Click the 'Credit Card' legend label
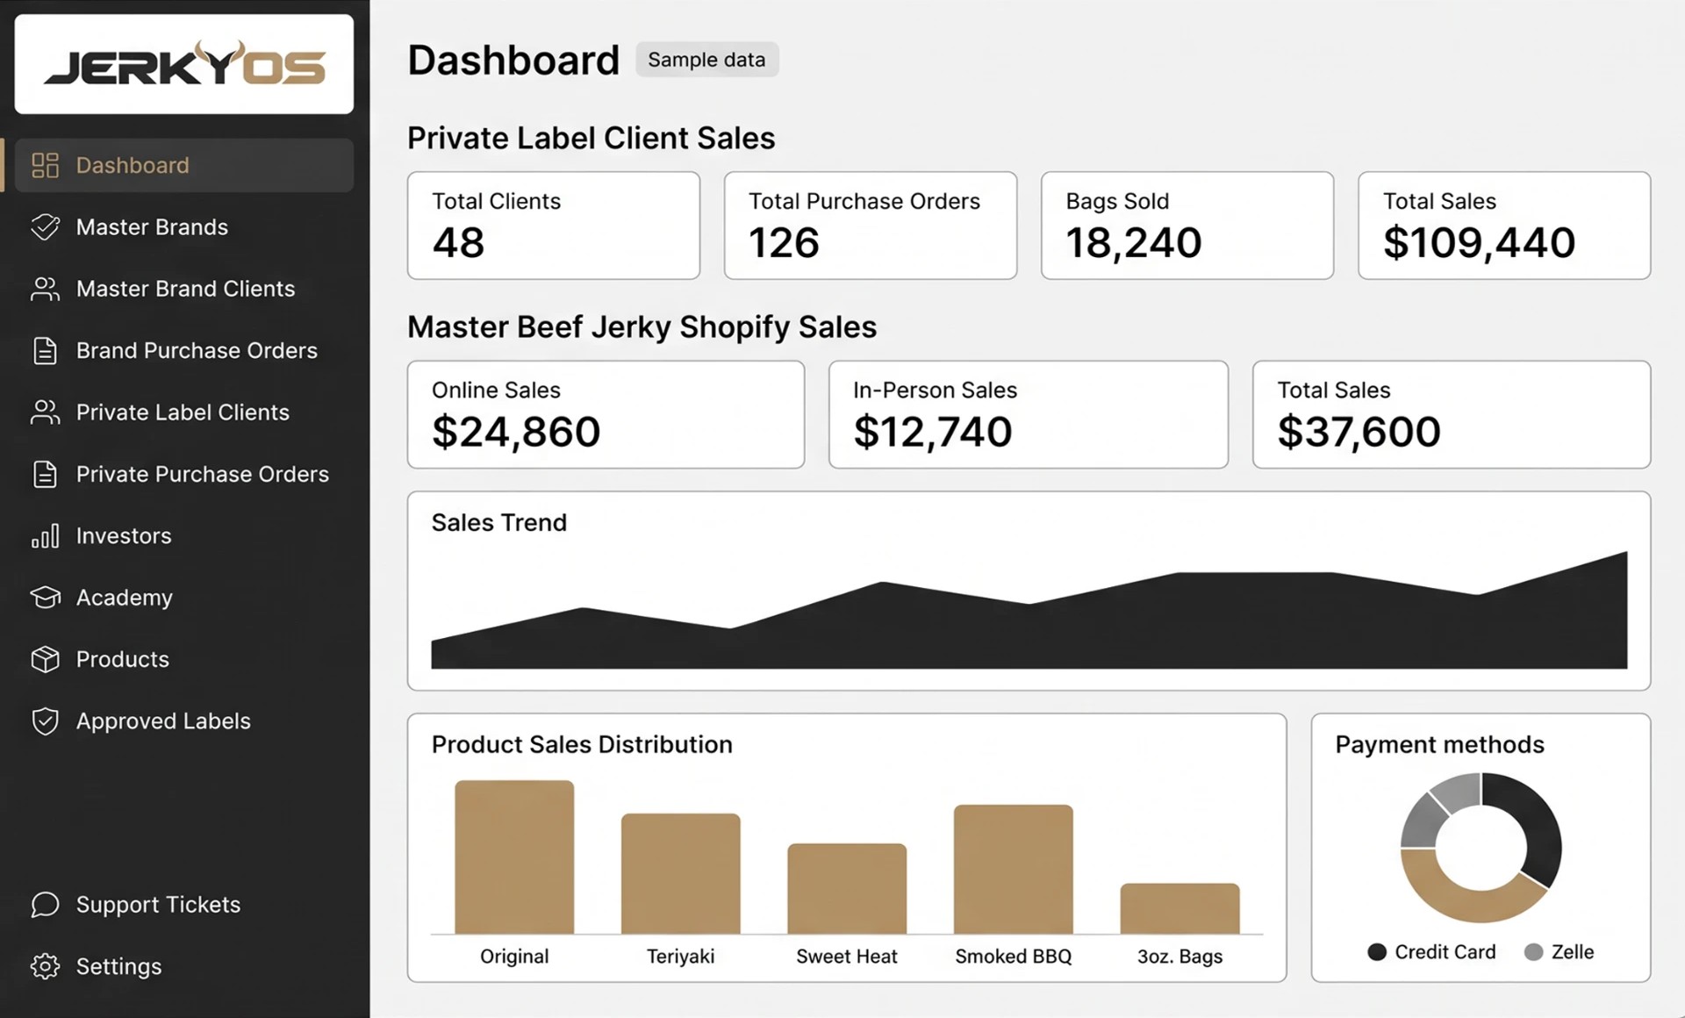 click(x=1445, y=952)
